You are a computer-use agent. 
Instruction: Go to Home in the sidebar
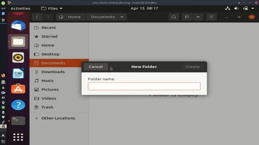click(59, 46)
